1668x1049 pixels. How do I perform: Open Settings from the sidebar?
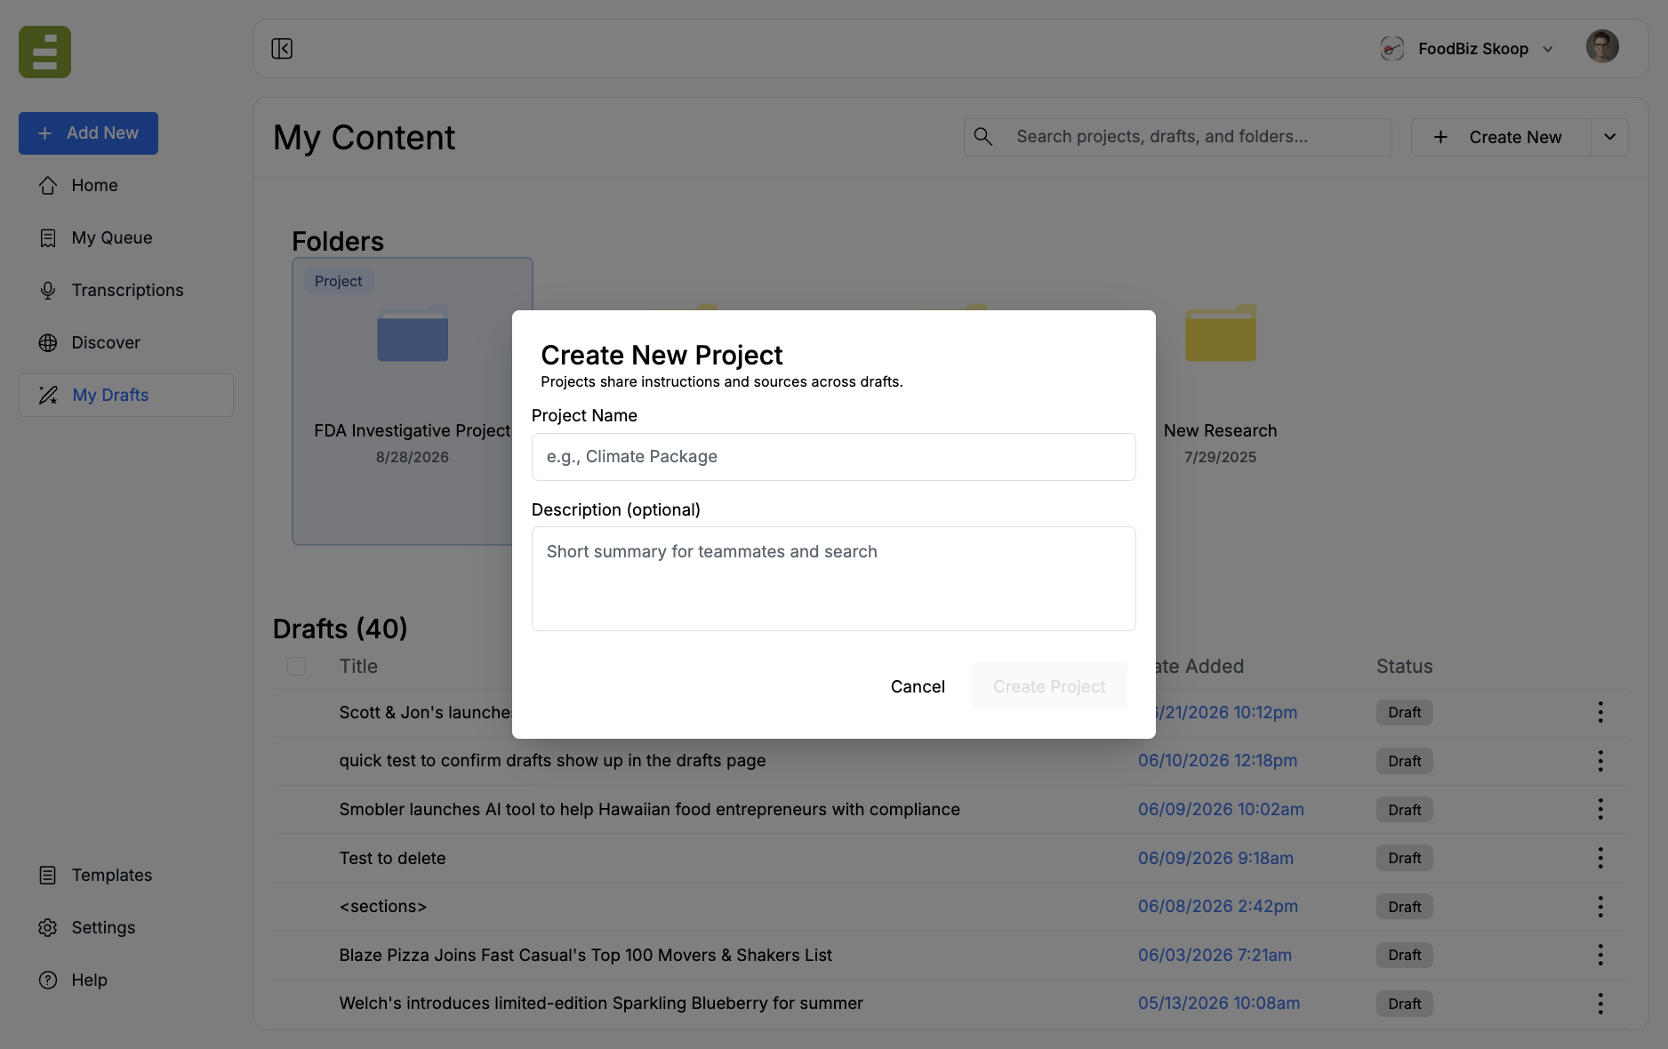[126, 927]
